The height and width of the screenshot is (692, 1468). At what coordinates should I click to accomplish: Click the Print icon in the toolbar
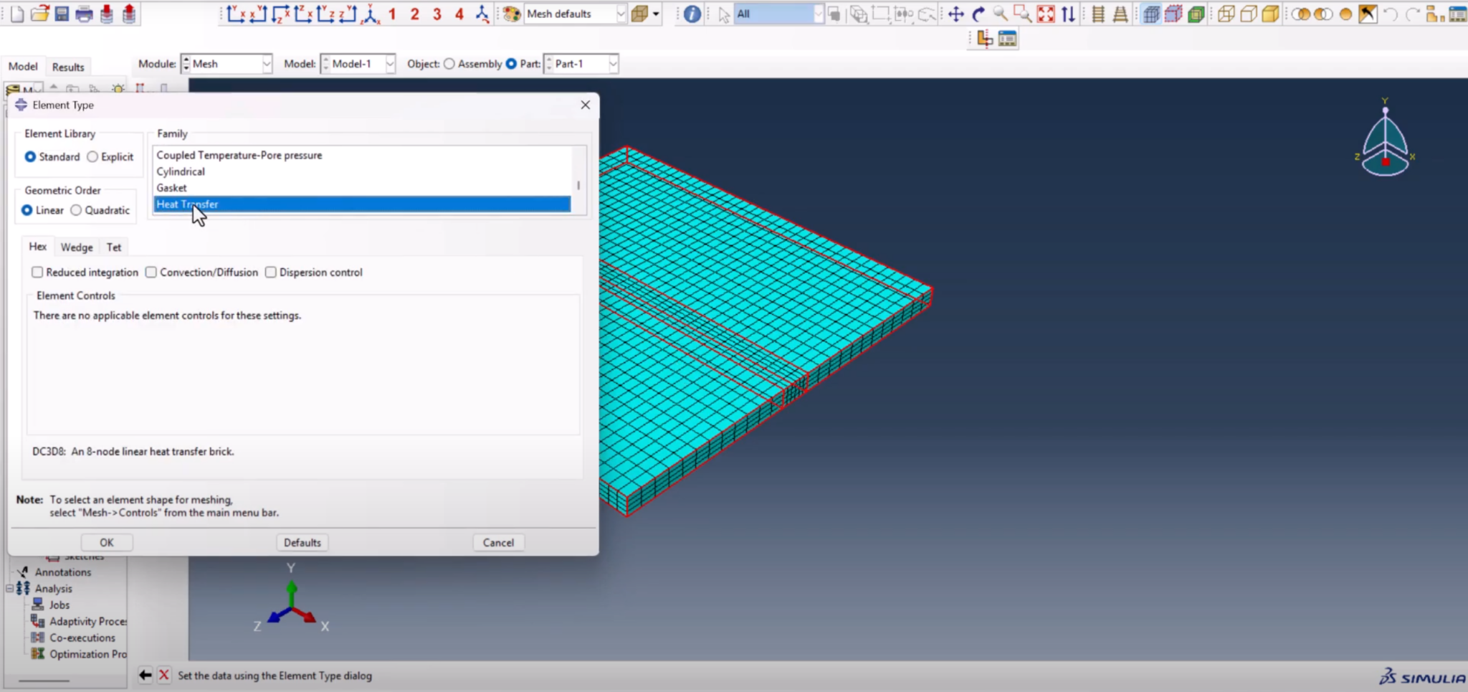(x=84, y=14)
